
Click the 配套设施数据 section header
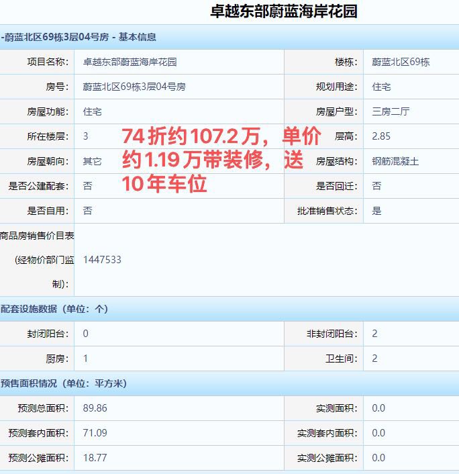pyautogui.click(x=54, y=309)
